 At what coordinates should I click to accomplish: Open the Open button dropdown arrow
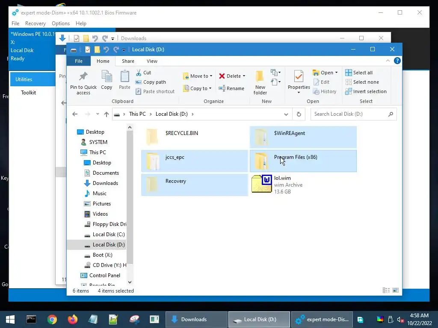pyautogui.click(x=336, y=73)
